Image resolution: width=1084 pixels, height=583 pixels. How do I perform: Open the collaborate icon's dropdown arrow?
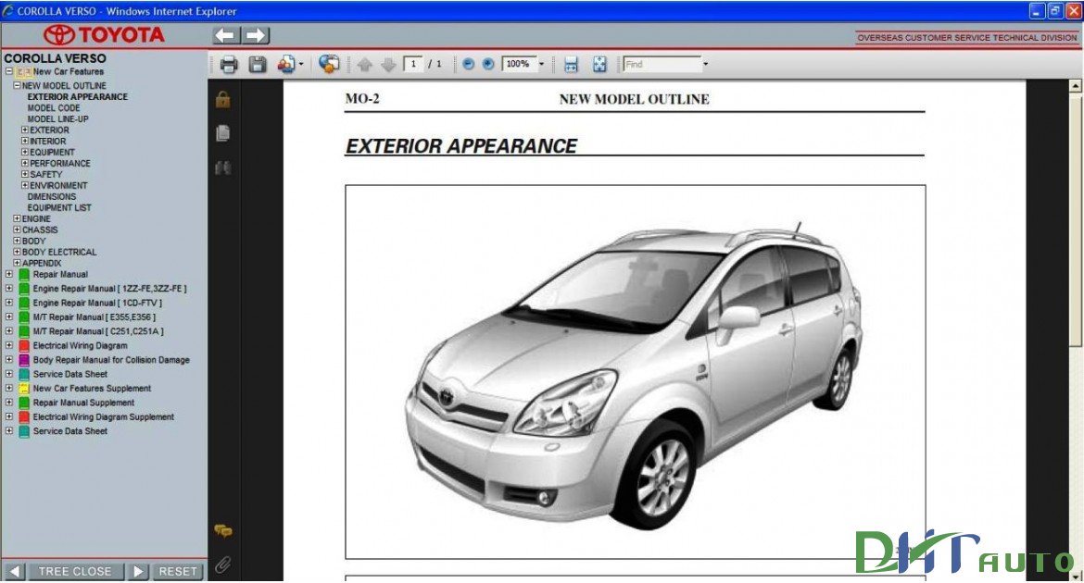pos(301,64)
